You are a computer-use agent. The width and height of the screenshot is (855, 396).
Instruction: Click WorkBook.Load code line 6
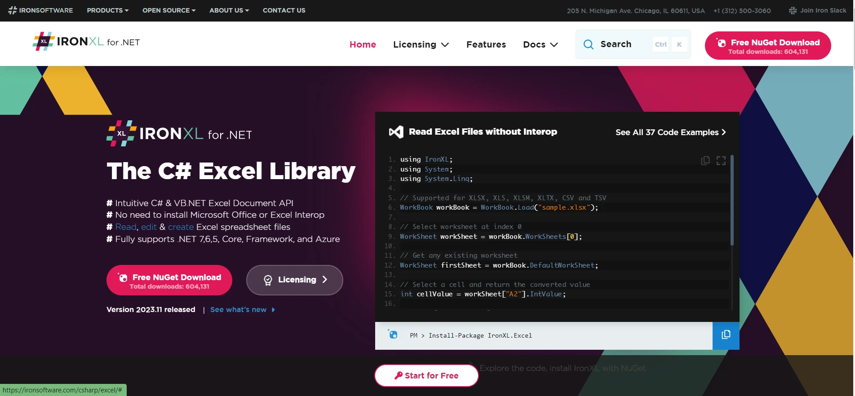tap(499, 207)
